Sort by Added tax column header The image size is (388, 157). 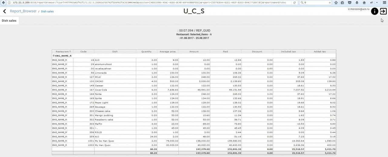pyautogui.click(x=320, y=51)
